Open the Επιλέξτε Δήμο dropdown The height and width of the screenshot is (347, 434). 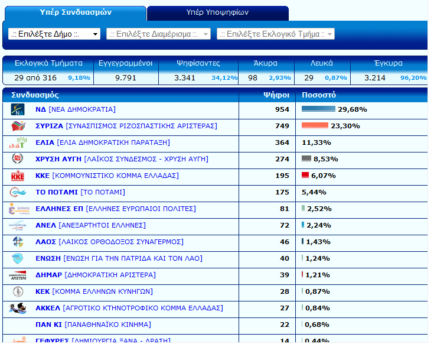pos(54,34)
